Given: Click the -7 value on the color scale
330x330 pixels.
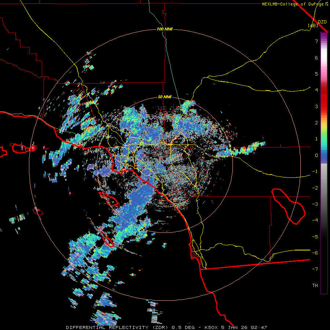Looking at the screenshot, I should 315,269.
